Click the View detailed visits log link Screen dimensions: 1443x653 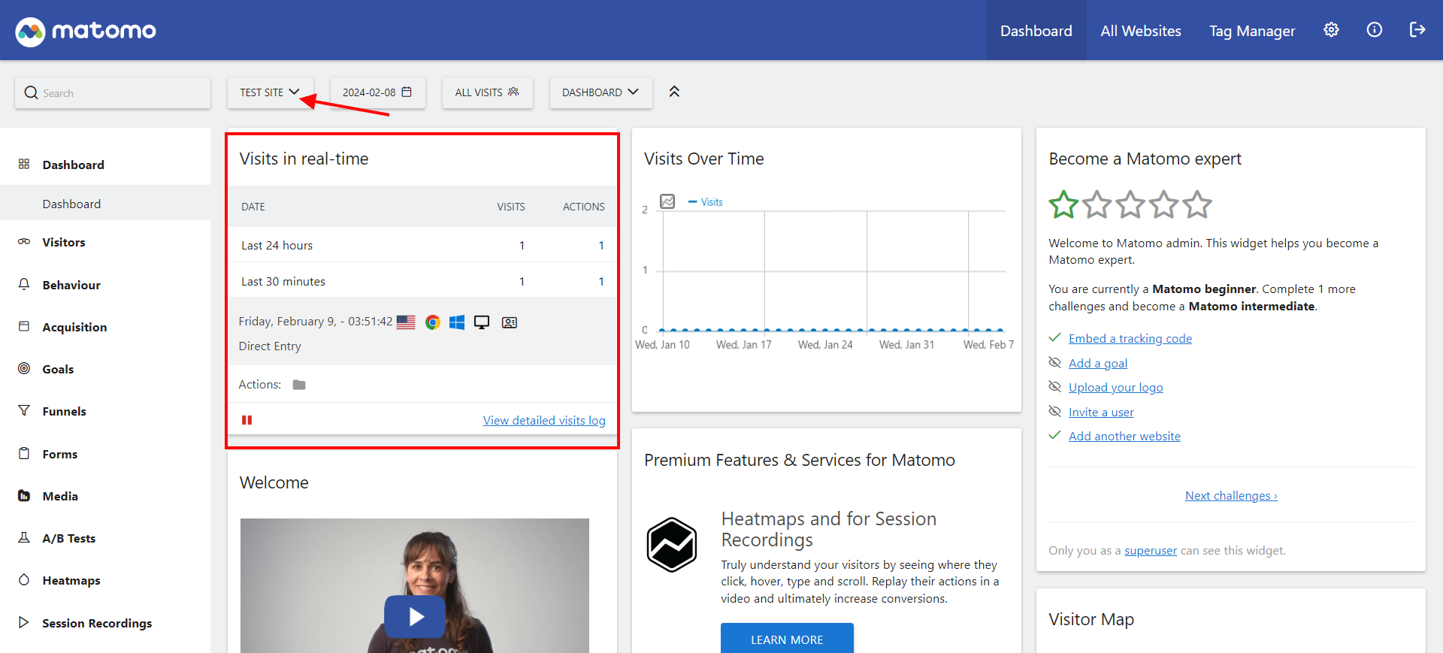pyautogui.click(x=543, y=421)
